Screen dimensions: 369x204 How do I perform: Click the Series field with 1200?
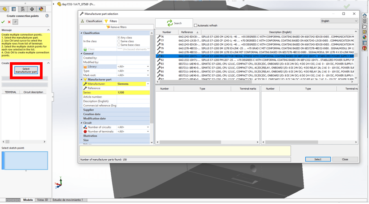tap(133, 93)
